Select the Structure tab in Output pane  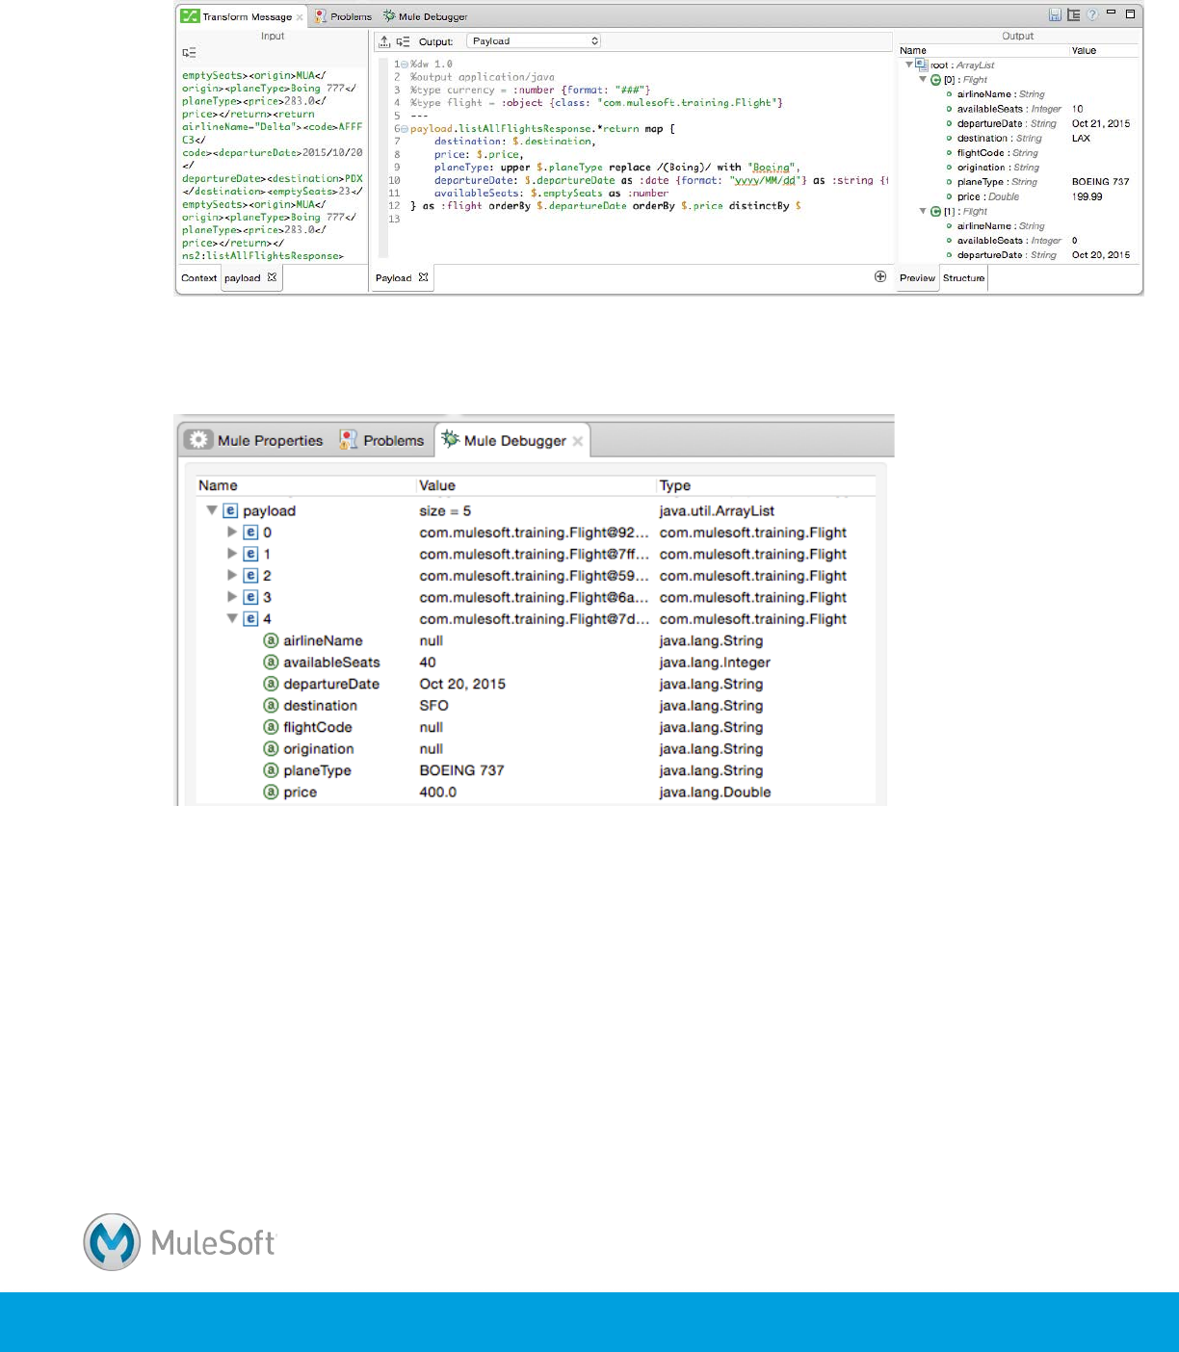tap(963, 278)
